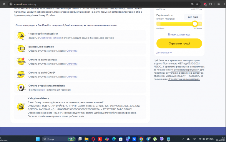Click the OneDrive cloud tray icon
The image size is (226, 142).
point(188,139)
